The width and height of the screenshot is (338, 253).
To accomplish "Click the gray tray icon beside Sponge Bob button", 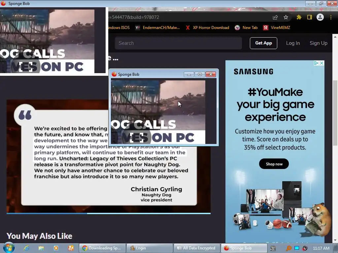I will [x=273, y=248].
